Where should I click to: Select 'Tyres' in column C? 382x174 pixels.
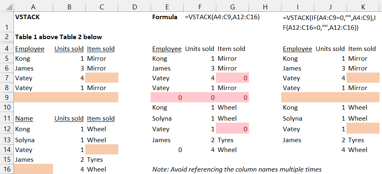pos(95,159)
